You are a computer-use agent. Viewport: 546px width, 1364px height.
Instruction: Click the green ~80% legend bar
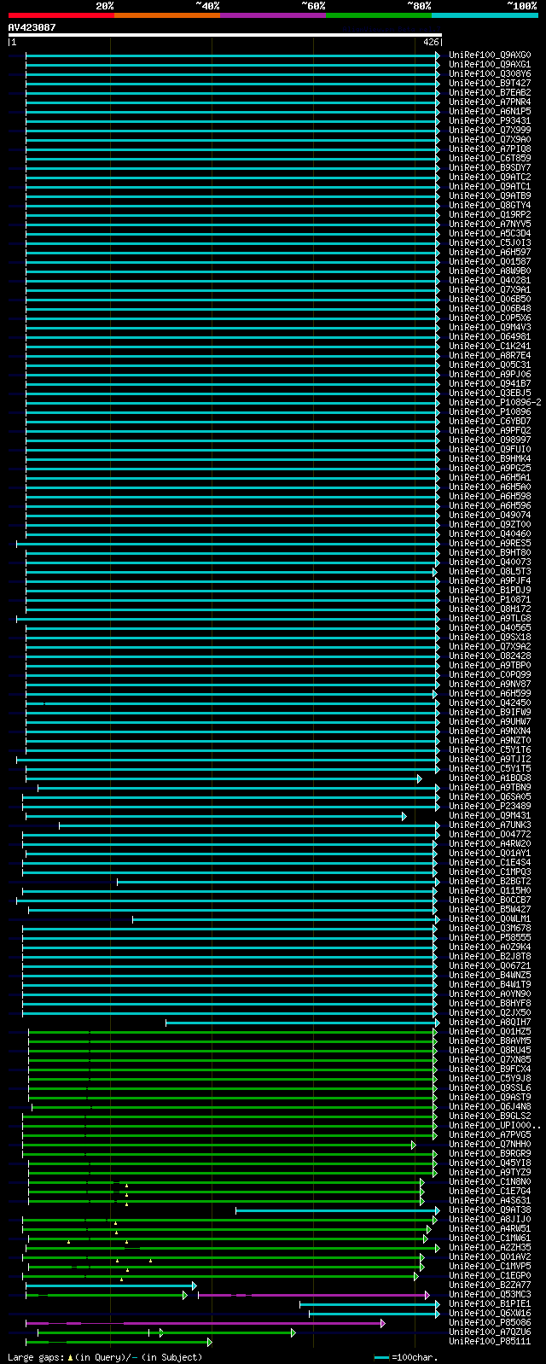(378, 15)
